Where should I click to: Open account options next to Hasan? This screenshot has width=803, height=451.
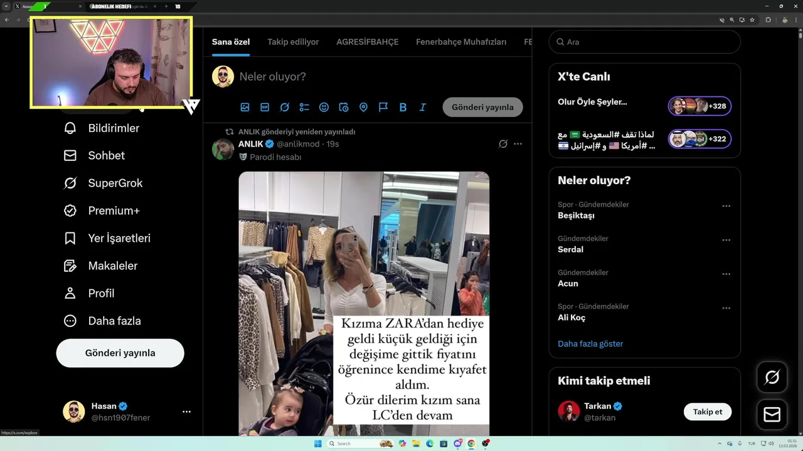click(x=186, y=412)
